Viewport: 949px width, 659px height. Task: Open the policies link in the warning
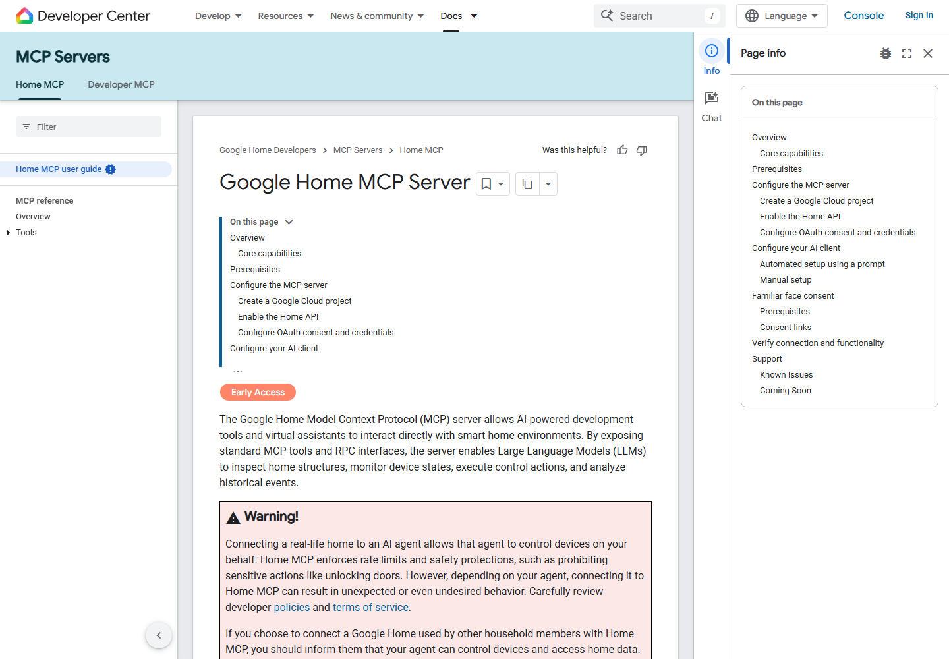(x=292, y=608)
